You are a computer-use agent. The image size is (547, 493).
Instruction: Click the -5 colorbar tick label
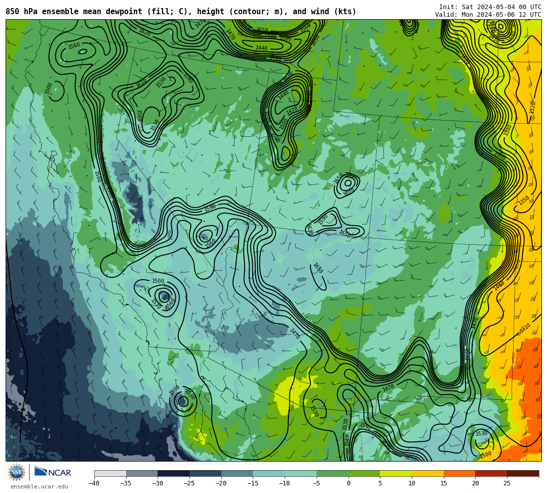316,483
